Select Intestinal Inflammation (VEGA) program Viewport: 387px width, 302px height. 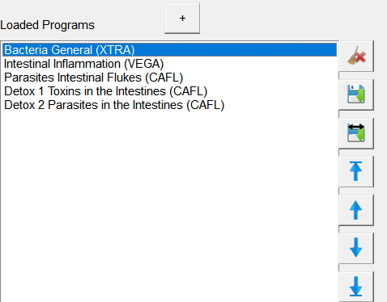point(169,64)
